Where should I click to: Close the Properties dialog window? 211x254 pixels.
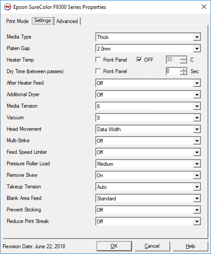tap(204, 7)
